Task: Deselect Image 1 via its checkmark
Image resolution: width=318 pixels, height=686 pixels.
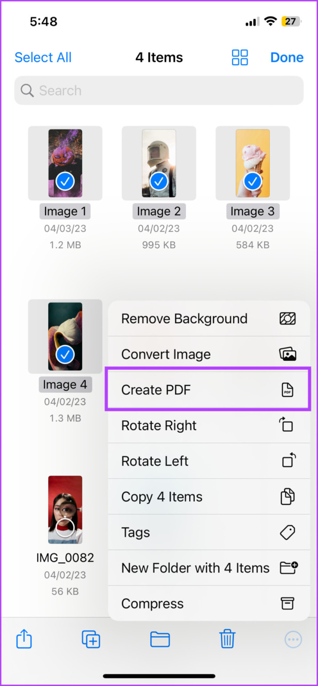Action: tap(65, 181)
